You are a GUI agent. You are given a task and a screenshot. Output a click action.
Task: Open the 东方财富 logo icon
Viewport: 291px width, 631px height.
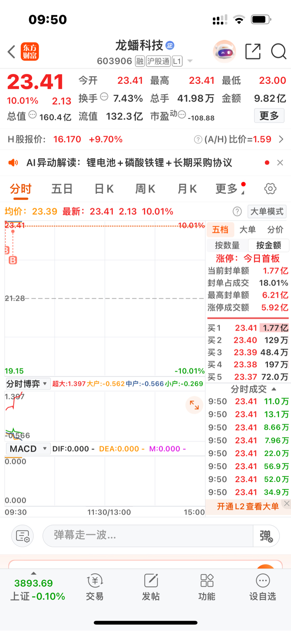[x=30, y=52]
